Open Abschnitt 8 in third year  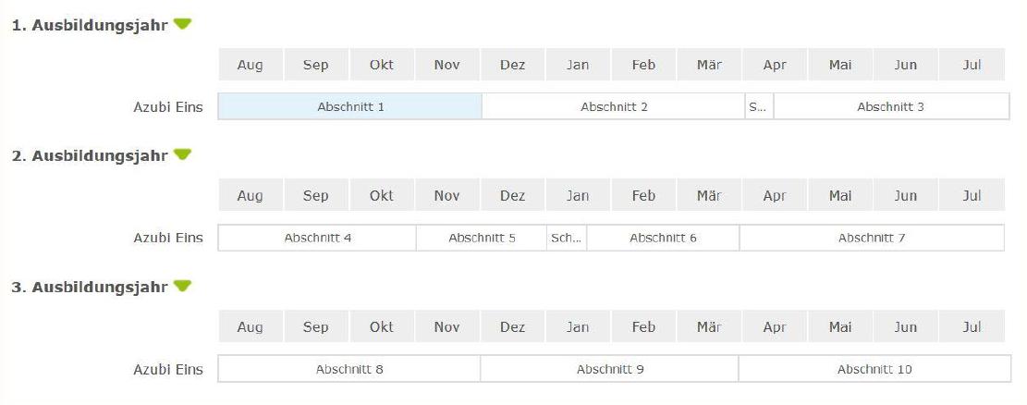tap(348, 369)
